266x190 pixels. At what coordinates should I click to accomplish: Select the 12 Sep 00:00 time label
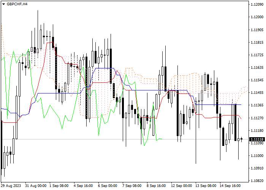pyautogui.click(x=182, y=186)
